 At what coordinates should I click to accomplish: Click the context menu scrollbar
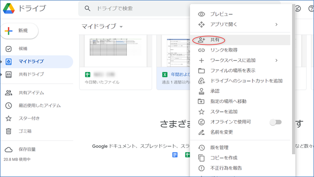(x=293, y=79)
